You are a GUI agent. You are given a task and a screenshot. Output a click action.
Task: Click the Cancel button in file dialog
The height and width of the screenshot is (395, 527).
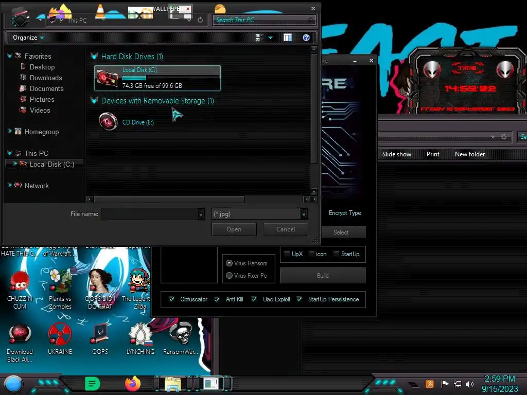[x=285, y=229]
